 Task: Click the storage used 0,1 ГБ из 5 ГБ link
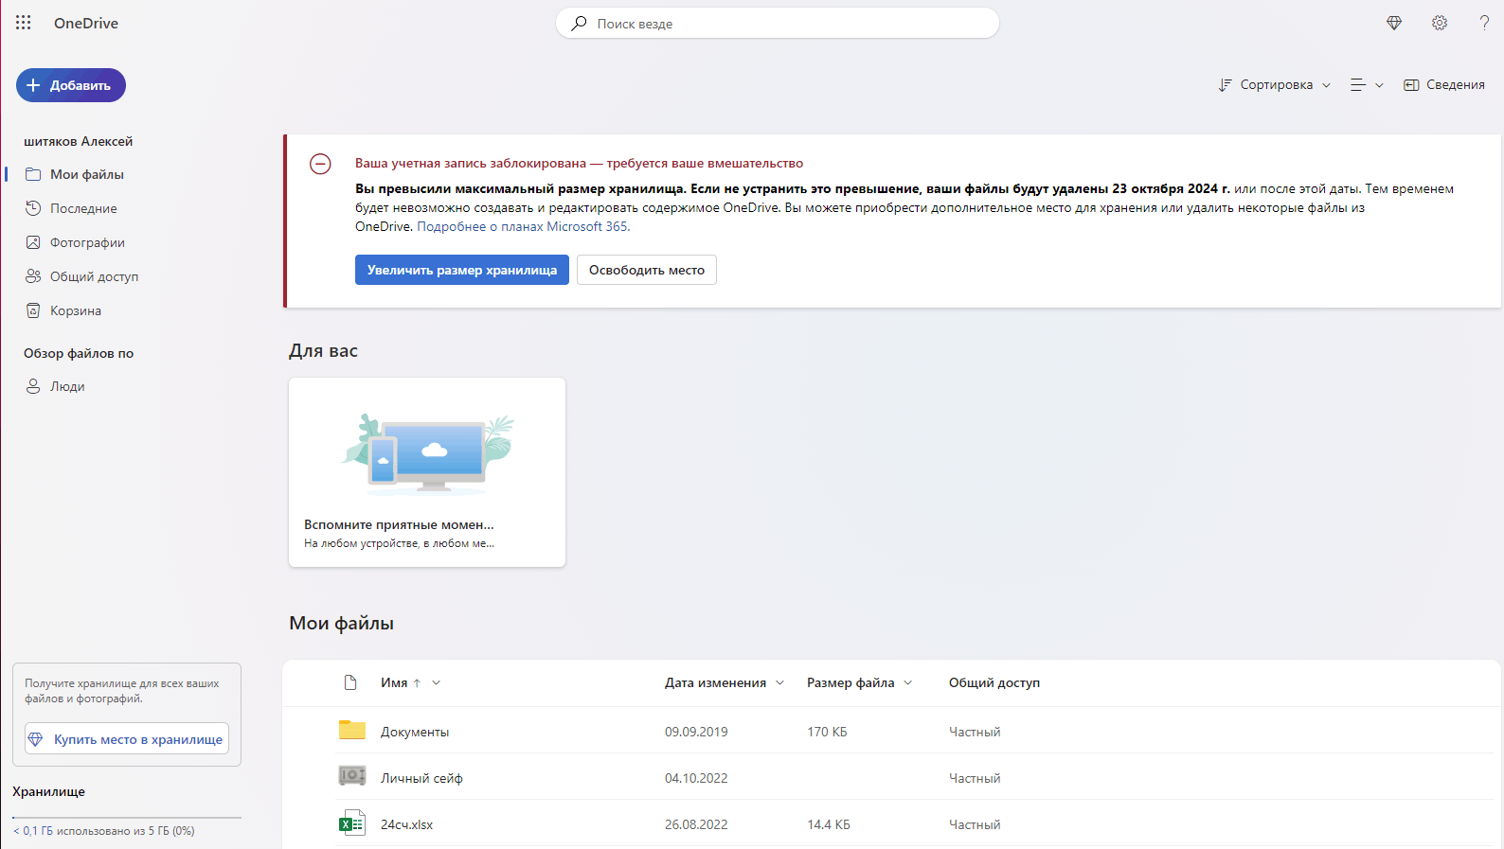point(104,831)
